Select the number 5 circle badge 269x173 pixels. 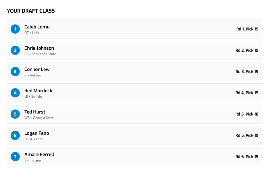15,114
